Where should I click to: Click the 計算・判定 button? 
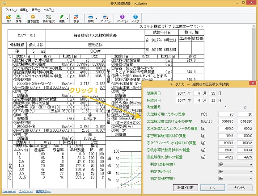click(x=186, y=188)
